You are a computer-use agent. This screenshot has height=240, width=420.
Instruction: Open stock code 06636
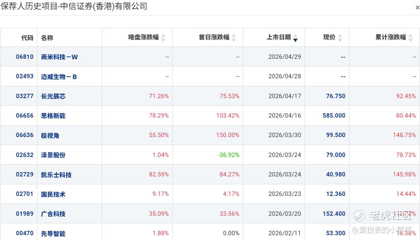tap(25, 135)
